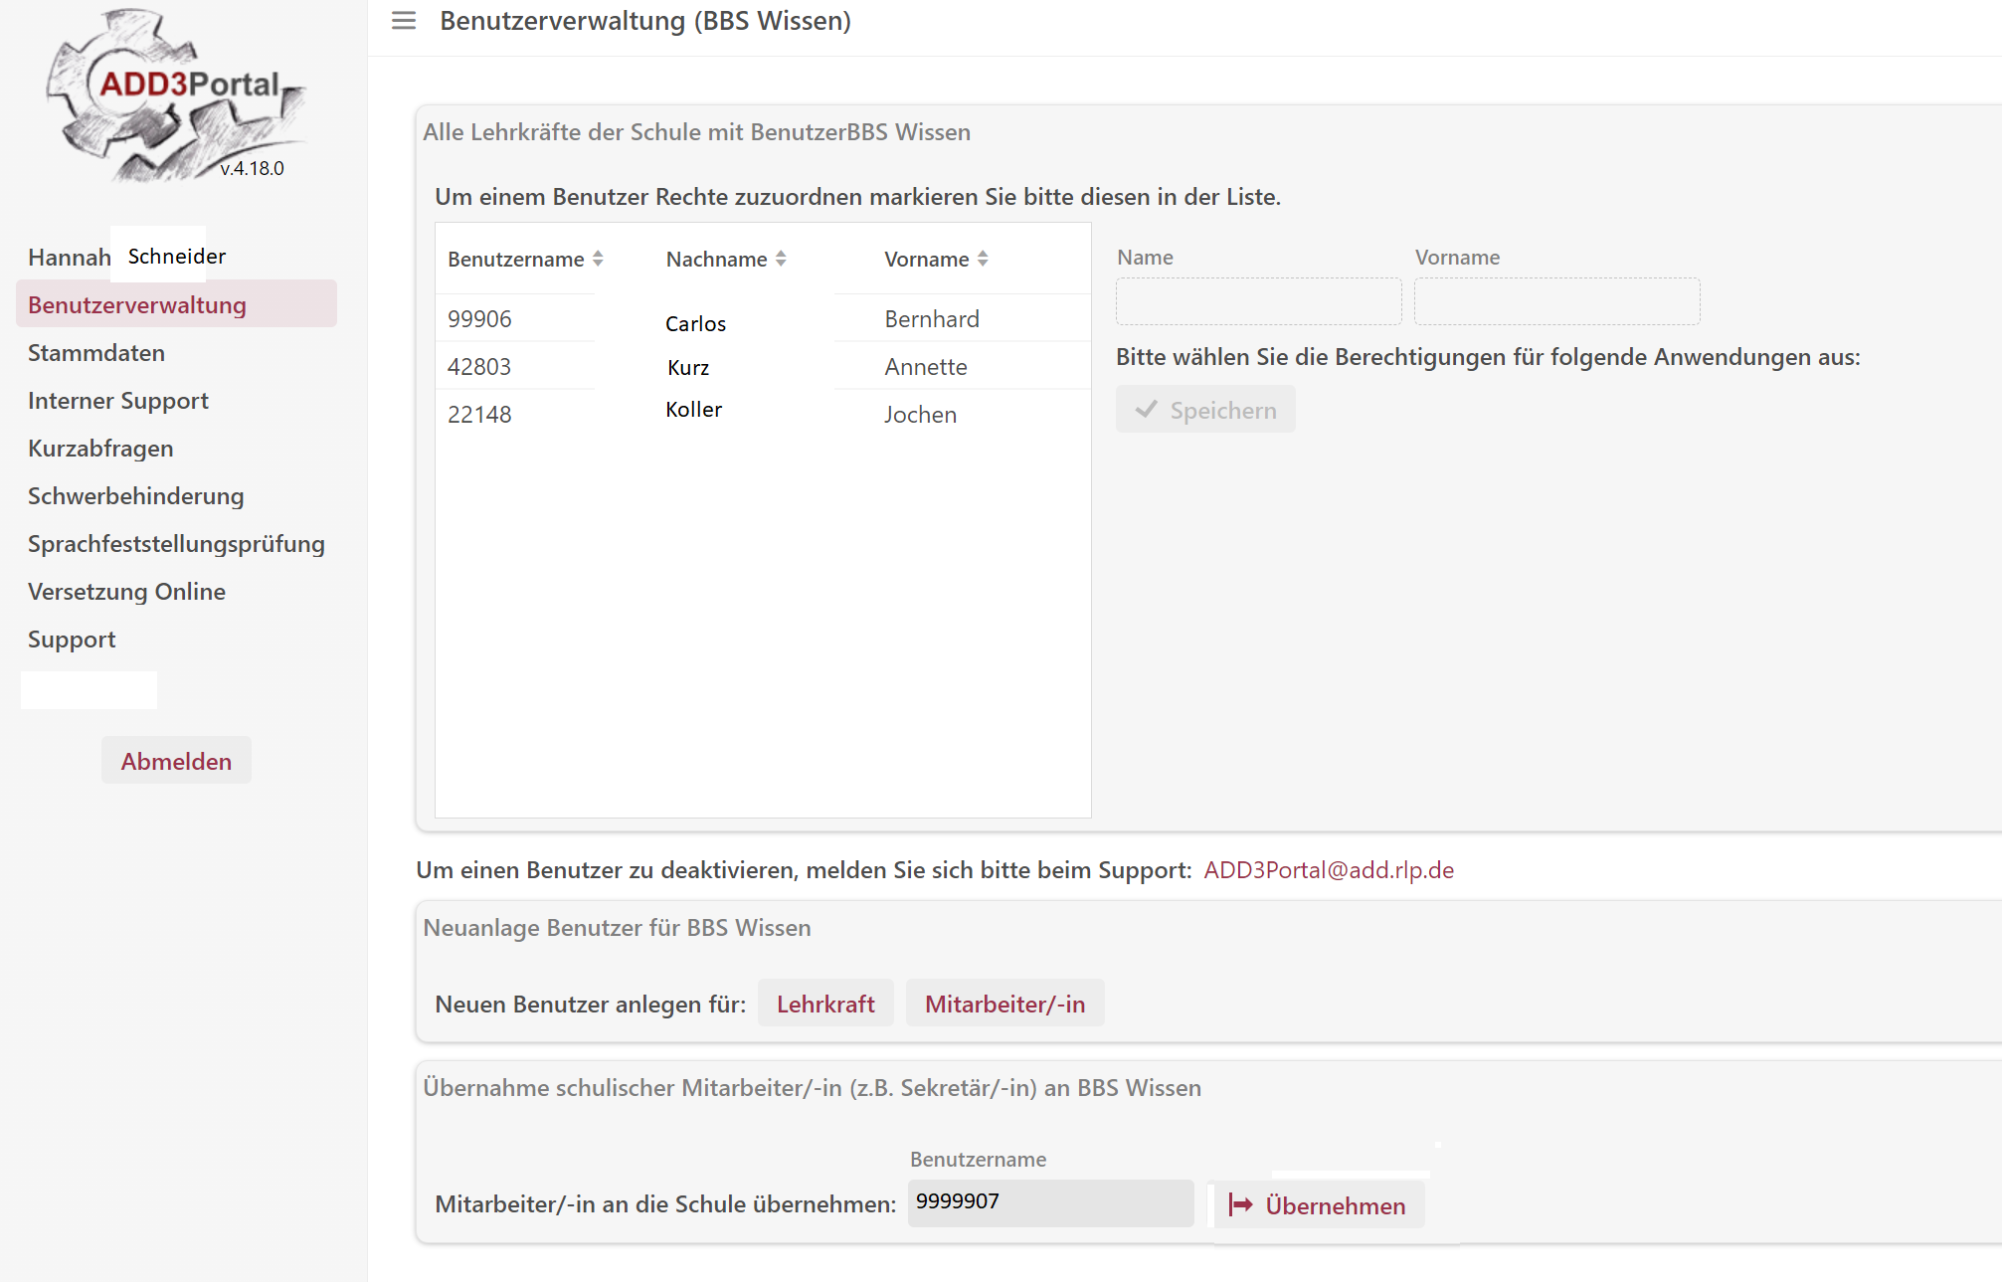This screenshot has height=1282, width=2002.
Task: Open the ADD3Portal@add.rlp.de support email link
Action: tap(1329, 870)
